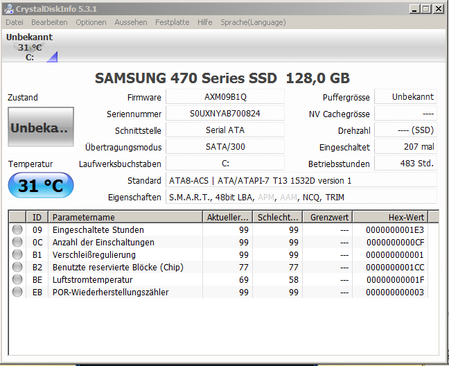
Task: Click the Eingeschaltet field 207 mal
Action: pyautogui.click(x=405, y=147)
